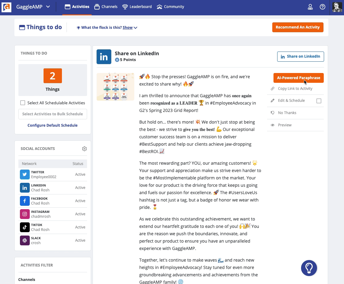The width and height of the screenshot is (344, 284).
Task: Click the #BestSupport hashtag
Action: pos(153,144)
